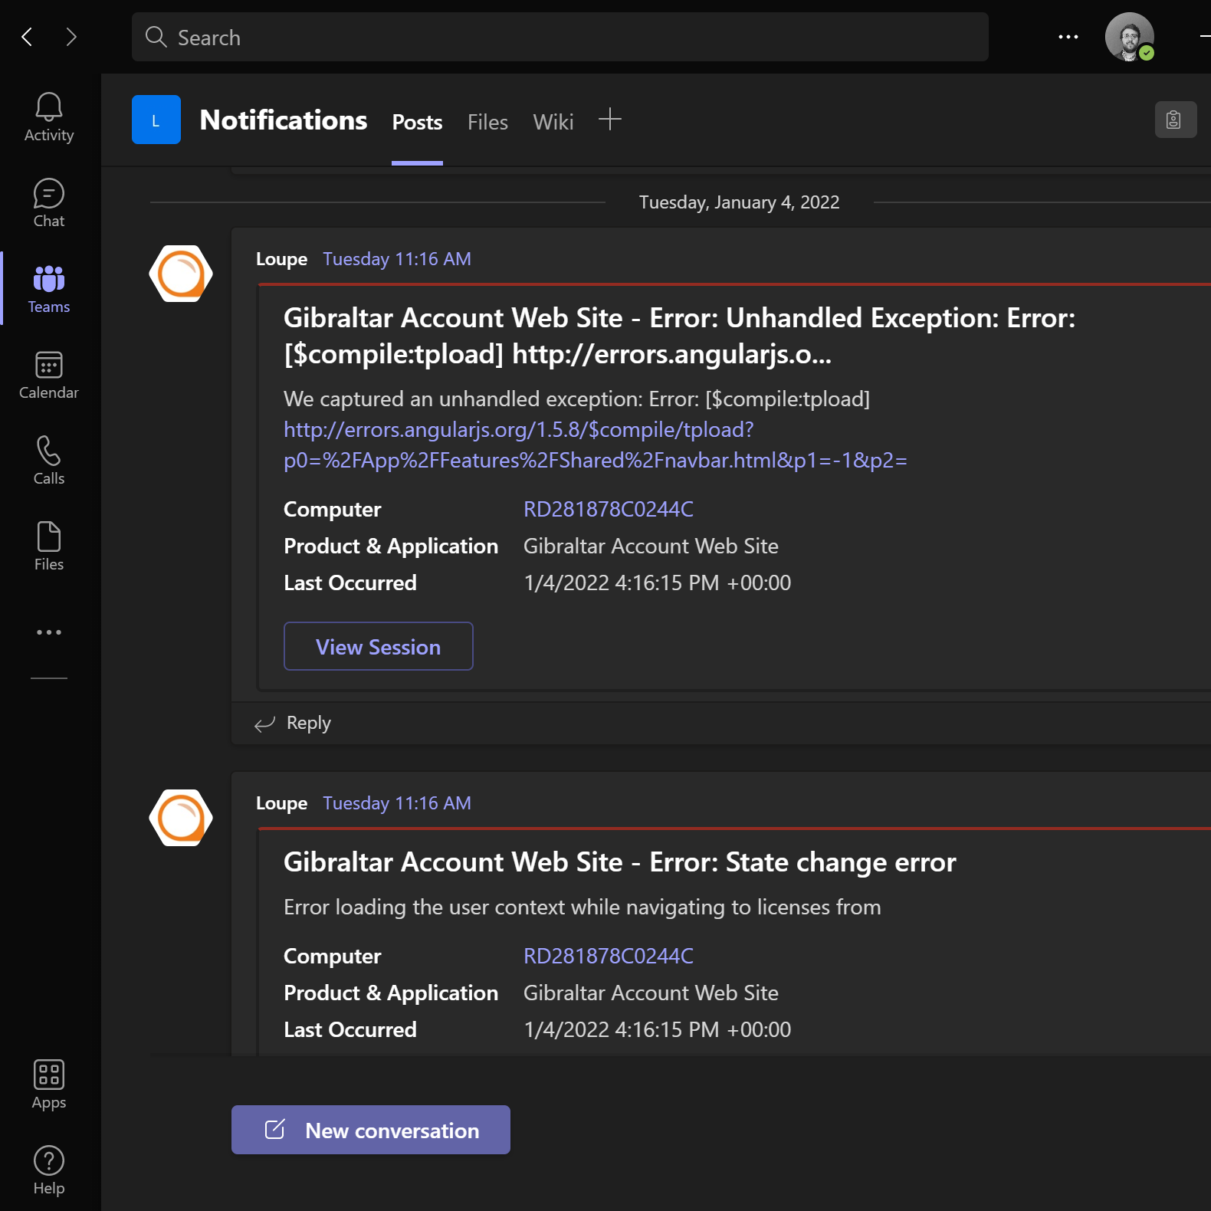The width and height of the screenshot is (1211, 1211).
Task: Switch to the channel Files tab
Action: pos(487,123)
